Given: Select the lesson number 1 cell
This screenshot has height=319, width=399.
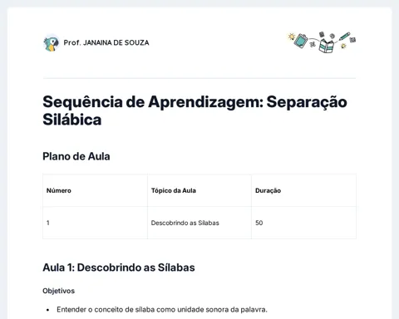Looking at the screenshot, I should 95,223.
